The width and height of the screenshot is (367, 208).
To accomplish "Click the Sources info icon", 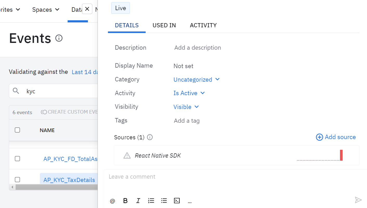I will coord(150,137).
